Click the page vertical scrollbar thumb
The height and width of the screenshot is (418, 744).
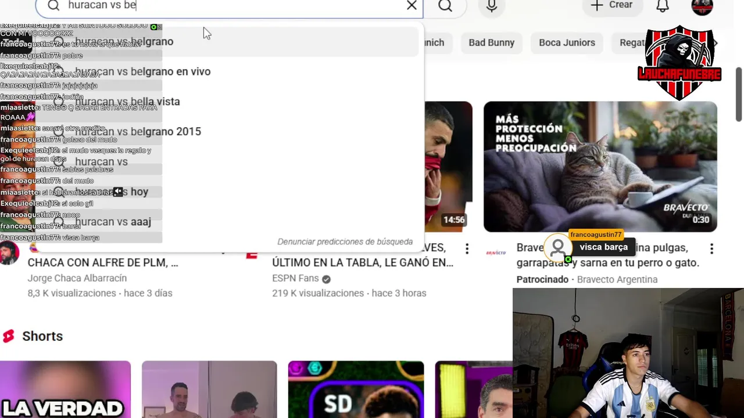click(739, 95)
